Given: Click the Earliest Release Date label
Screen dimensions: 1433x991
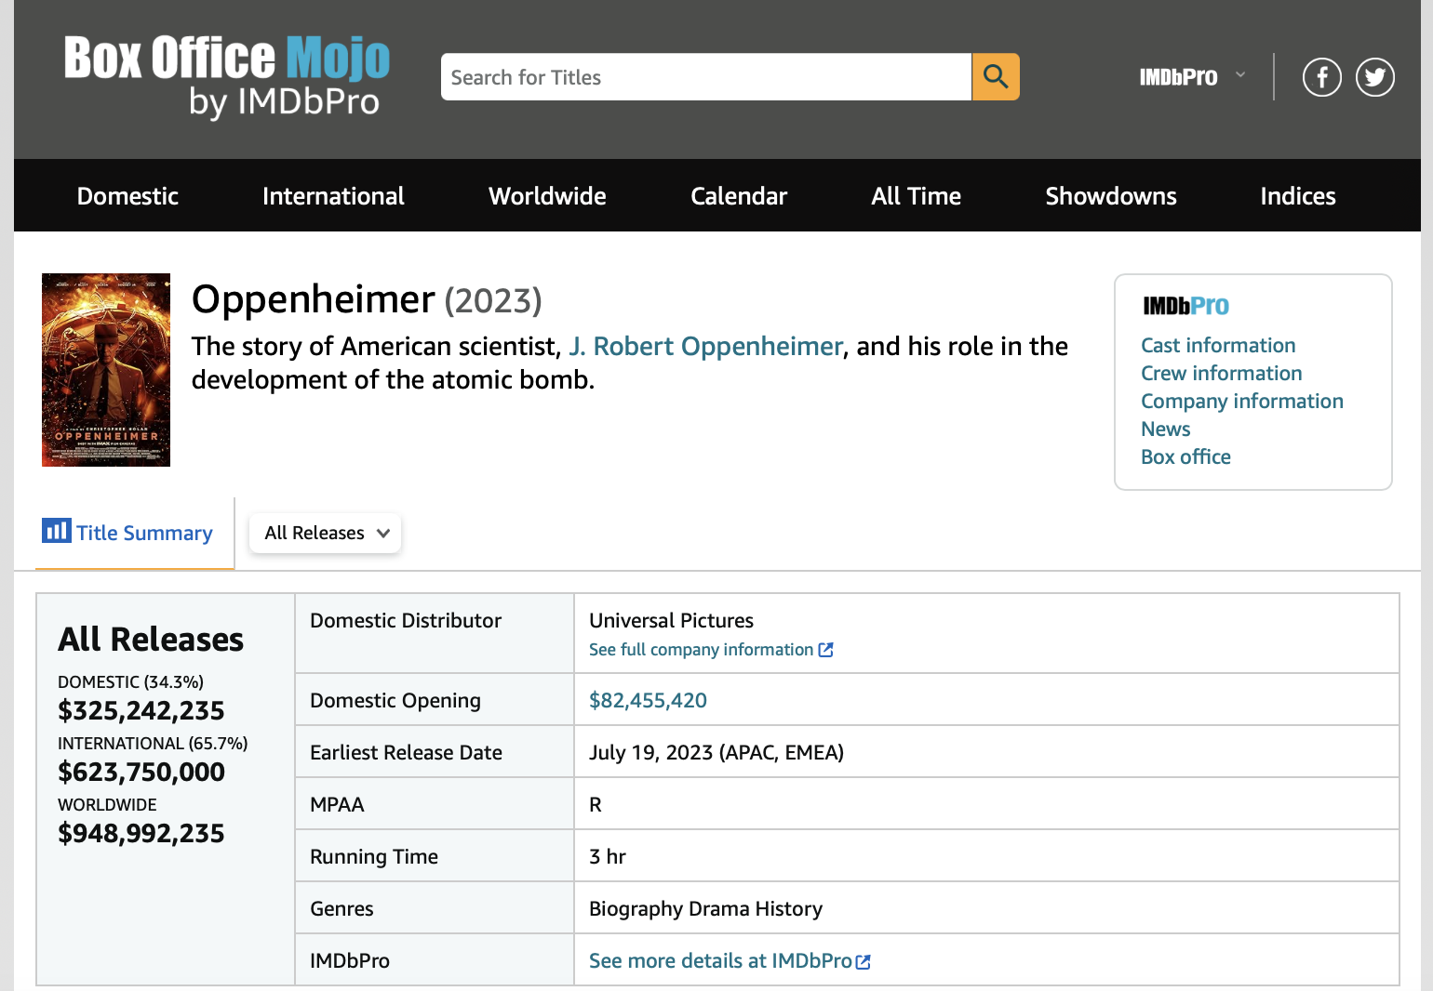Looking at the screenshot, I should click(x=406, y=752).
